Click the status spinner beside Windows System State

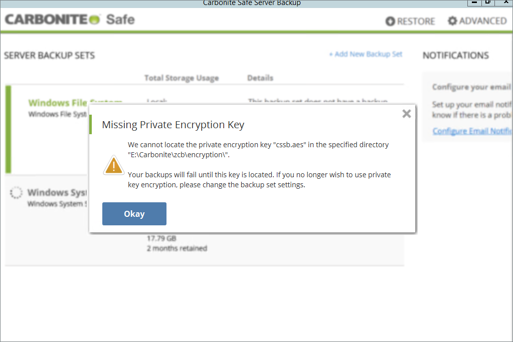tap(17, 192)
